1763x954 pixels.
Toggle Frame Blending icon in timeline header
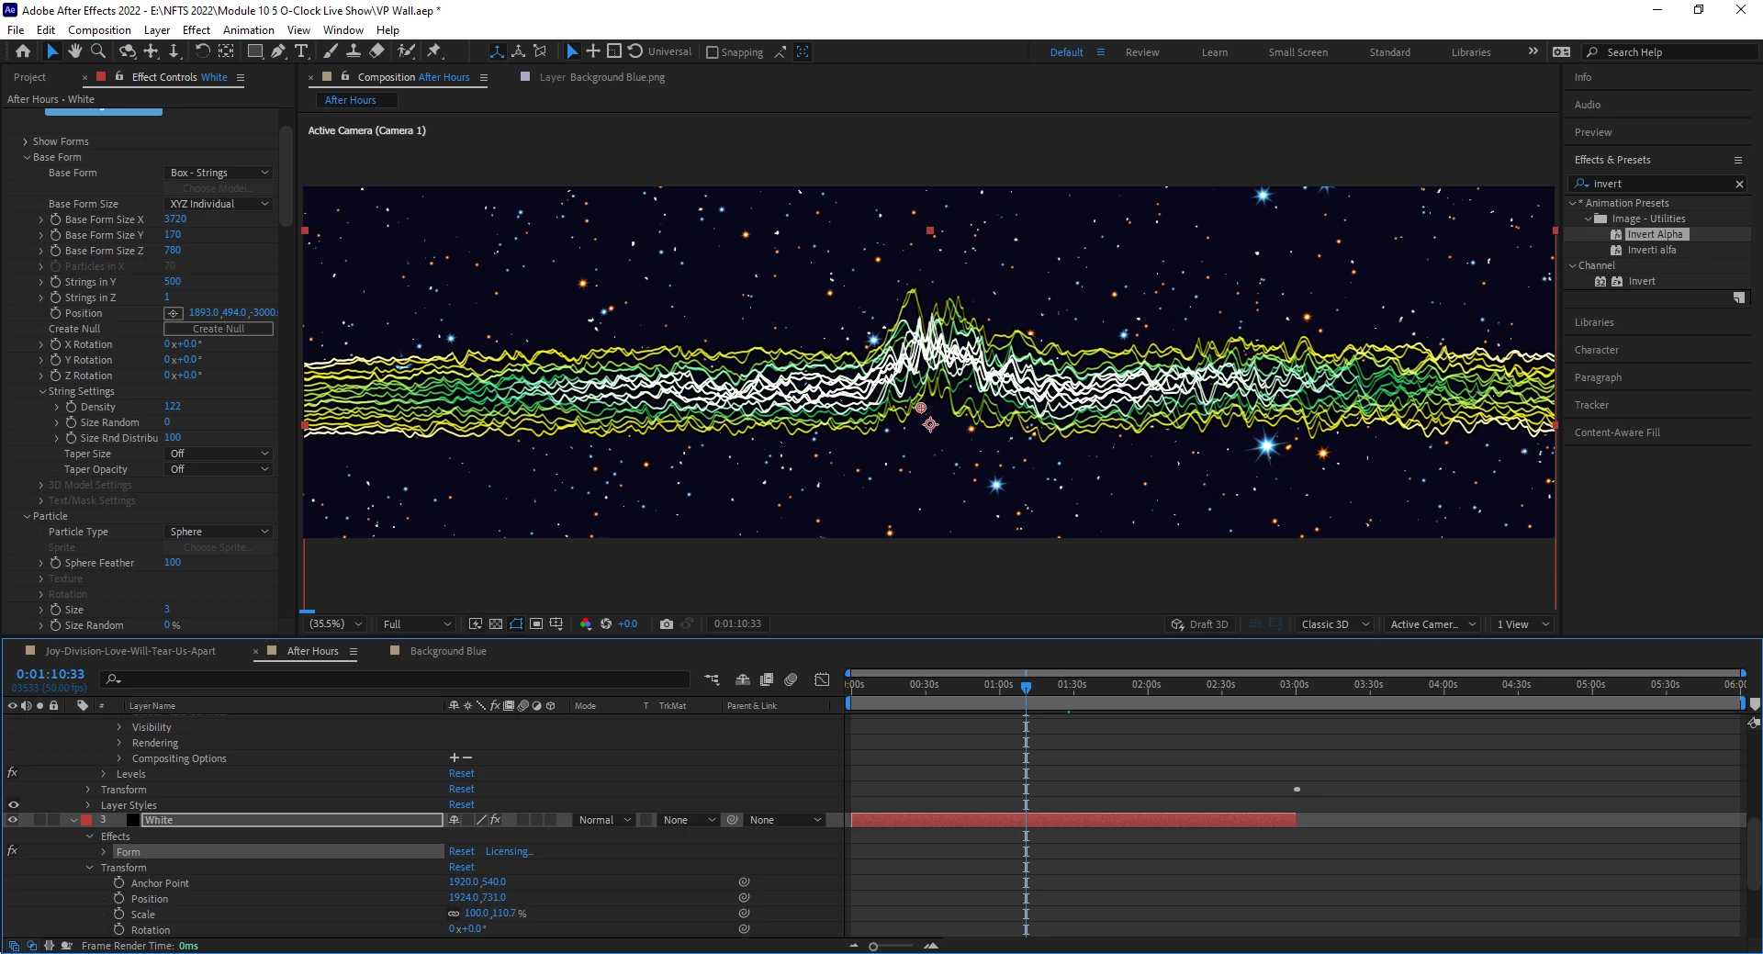click(x=767, y=679)
